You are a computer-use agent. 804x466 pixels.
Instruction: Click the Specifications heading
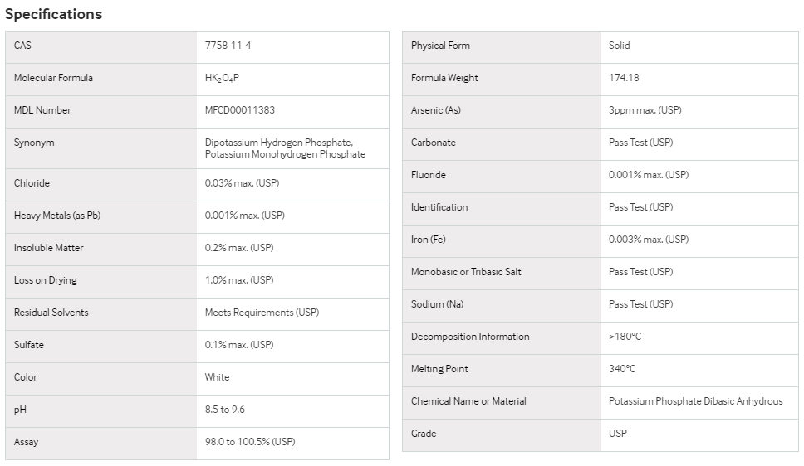(x=53, y=14)
